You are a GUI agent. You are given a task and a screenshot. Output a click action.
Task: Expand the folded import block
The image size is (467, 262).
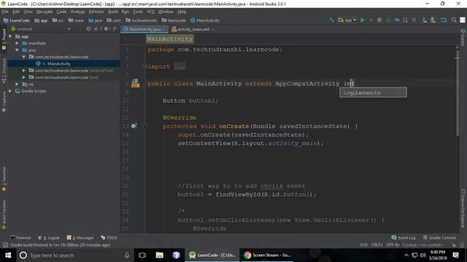(144, 66)
